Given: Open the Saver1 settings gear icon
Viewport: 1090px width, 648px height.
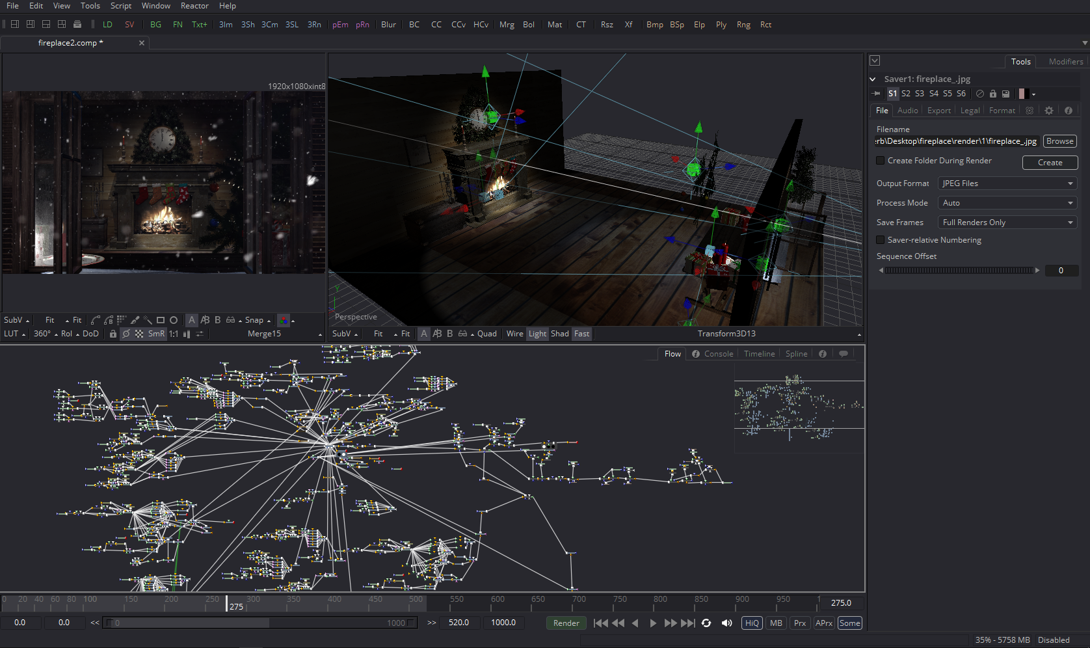Looking at the screenshot, I should (x=1048, y=110).
